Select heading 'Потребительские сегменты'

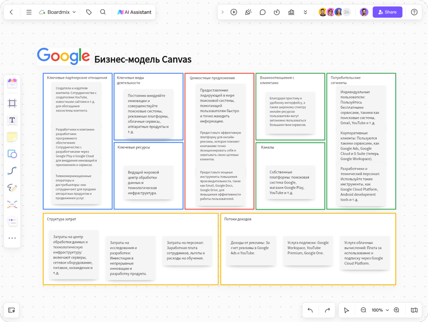[x=345, y=80]
